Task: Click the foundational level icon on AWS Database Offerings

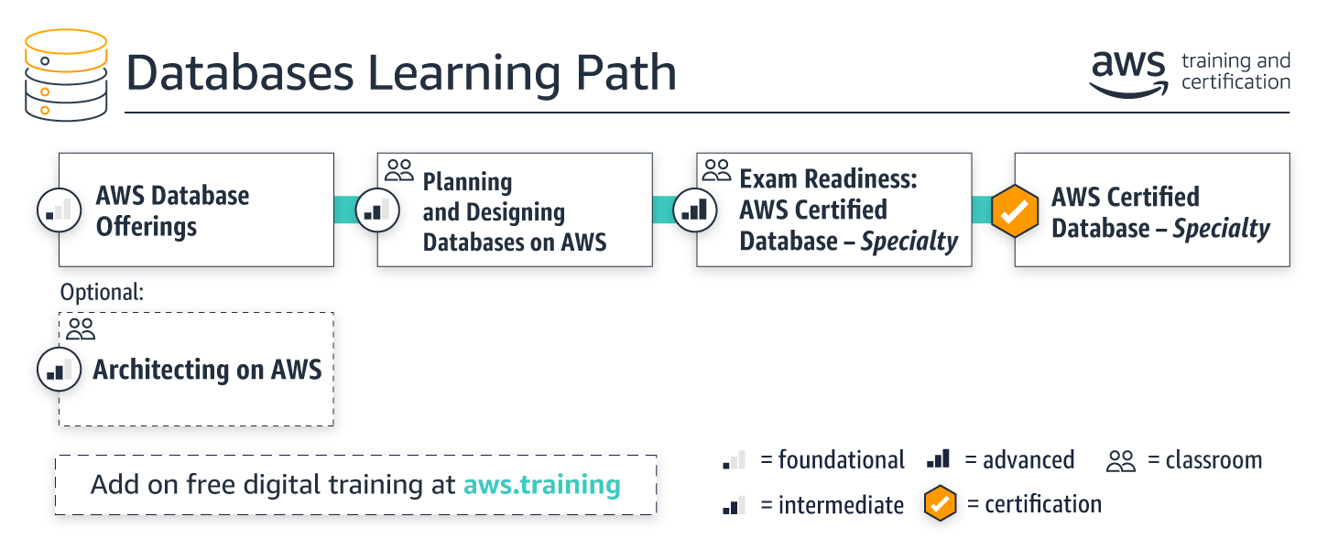Action: [60, 210]
